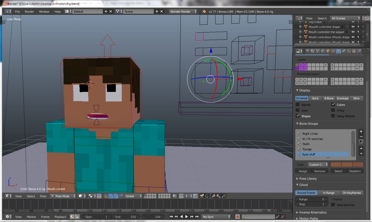Image resolution: width=372 pixels, height=222 pixels.
Task: Move bone group down in list
Action: [361, 153]
